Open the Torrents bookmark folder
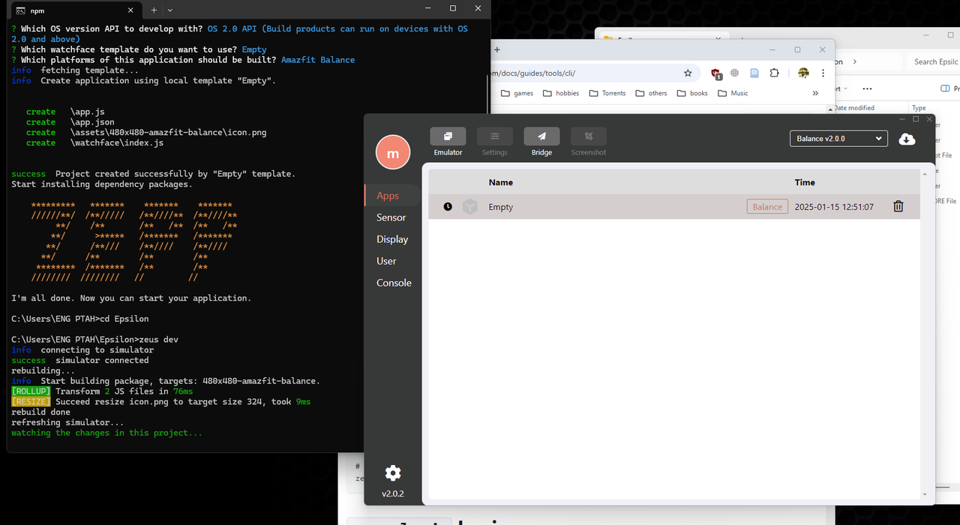Screen dimensions: 960x525 coord(607,93)
